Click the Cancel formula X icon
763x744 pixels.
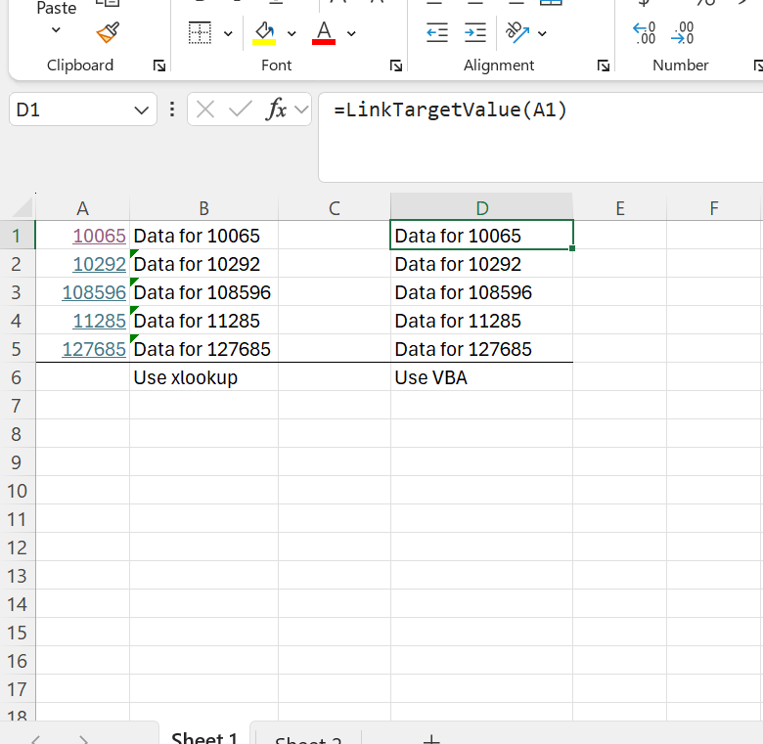204,109
